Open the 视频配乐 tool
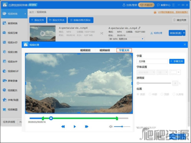The height and width of the screenshot is (143, 191). (x=12, y=90)
